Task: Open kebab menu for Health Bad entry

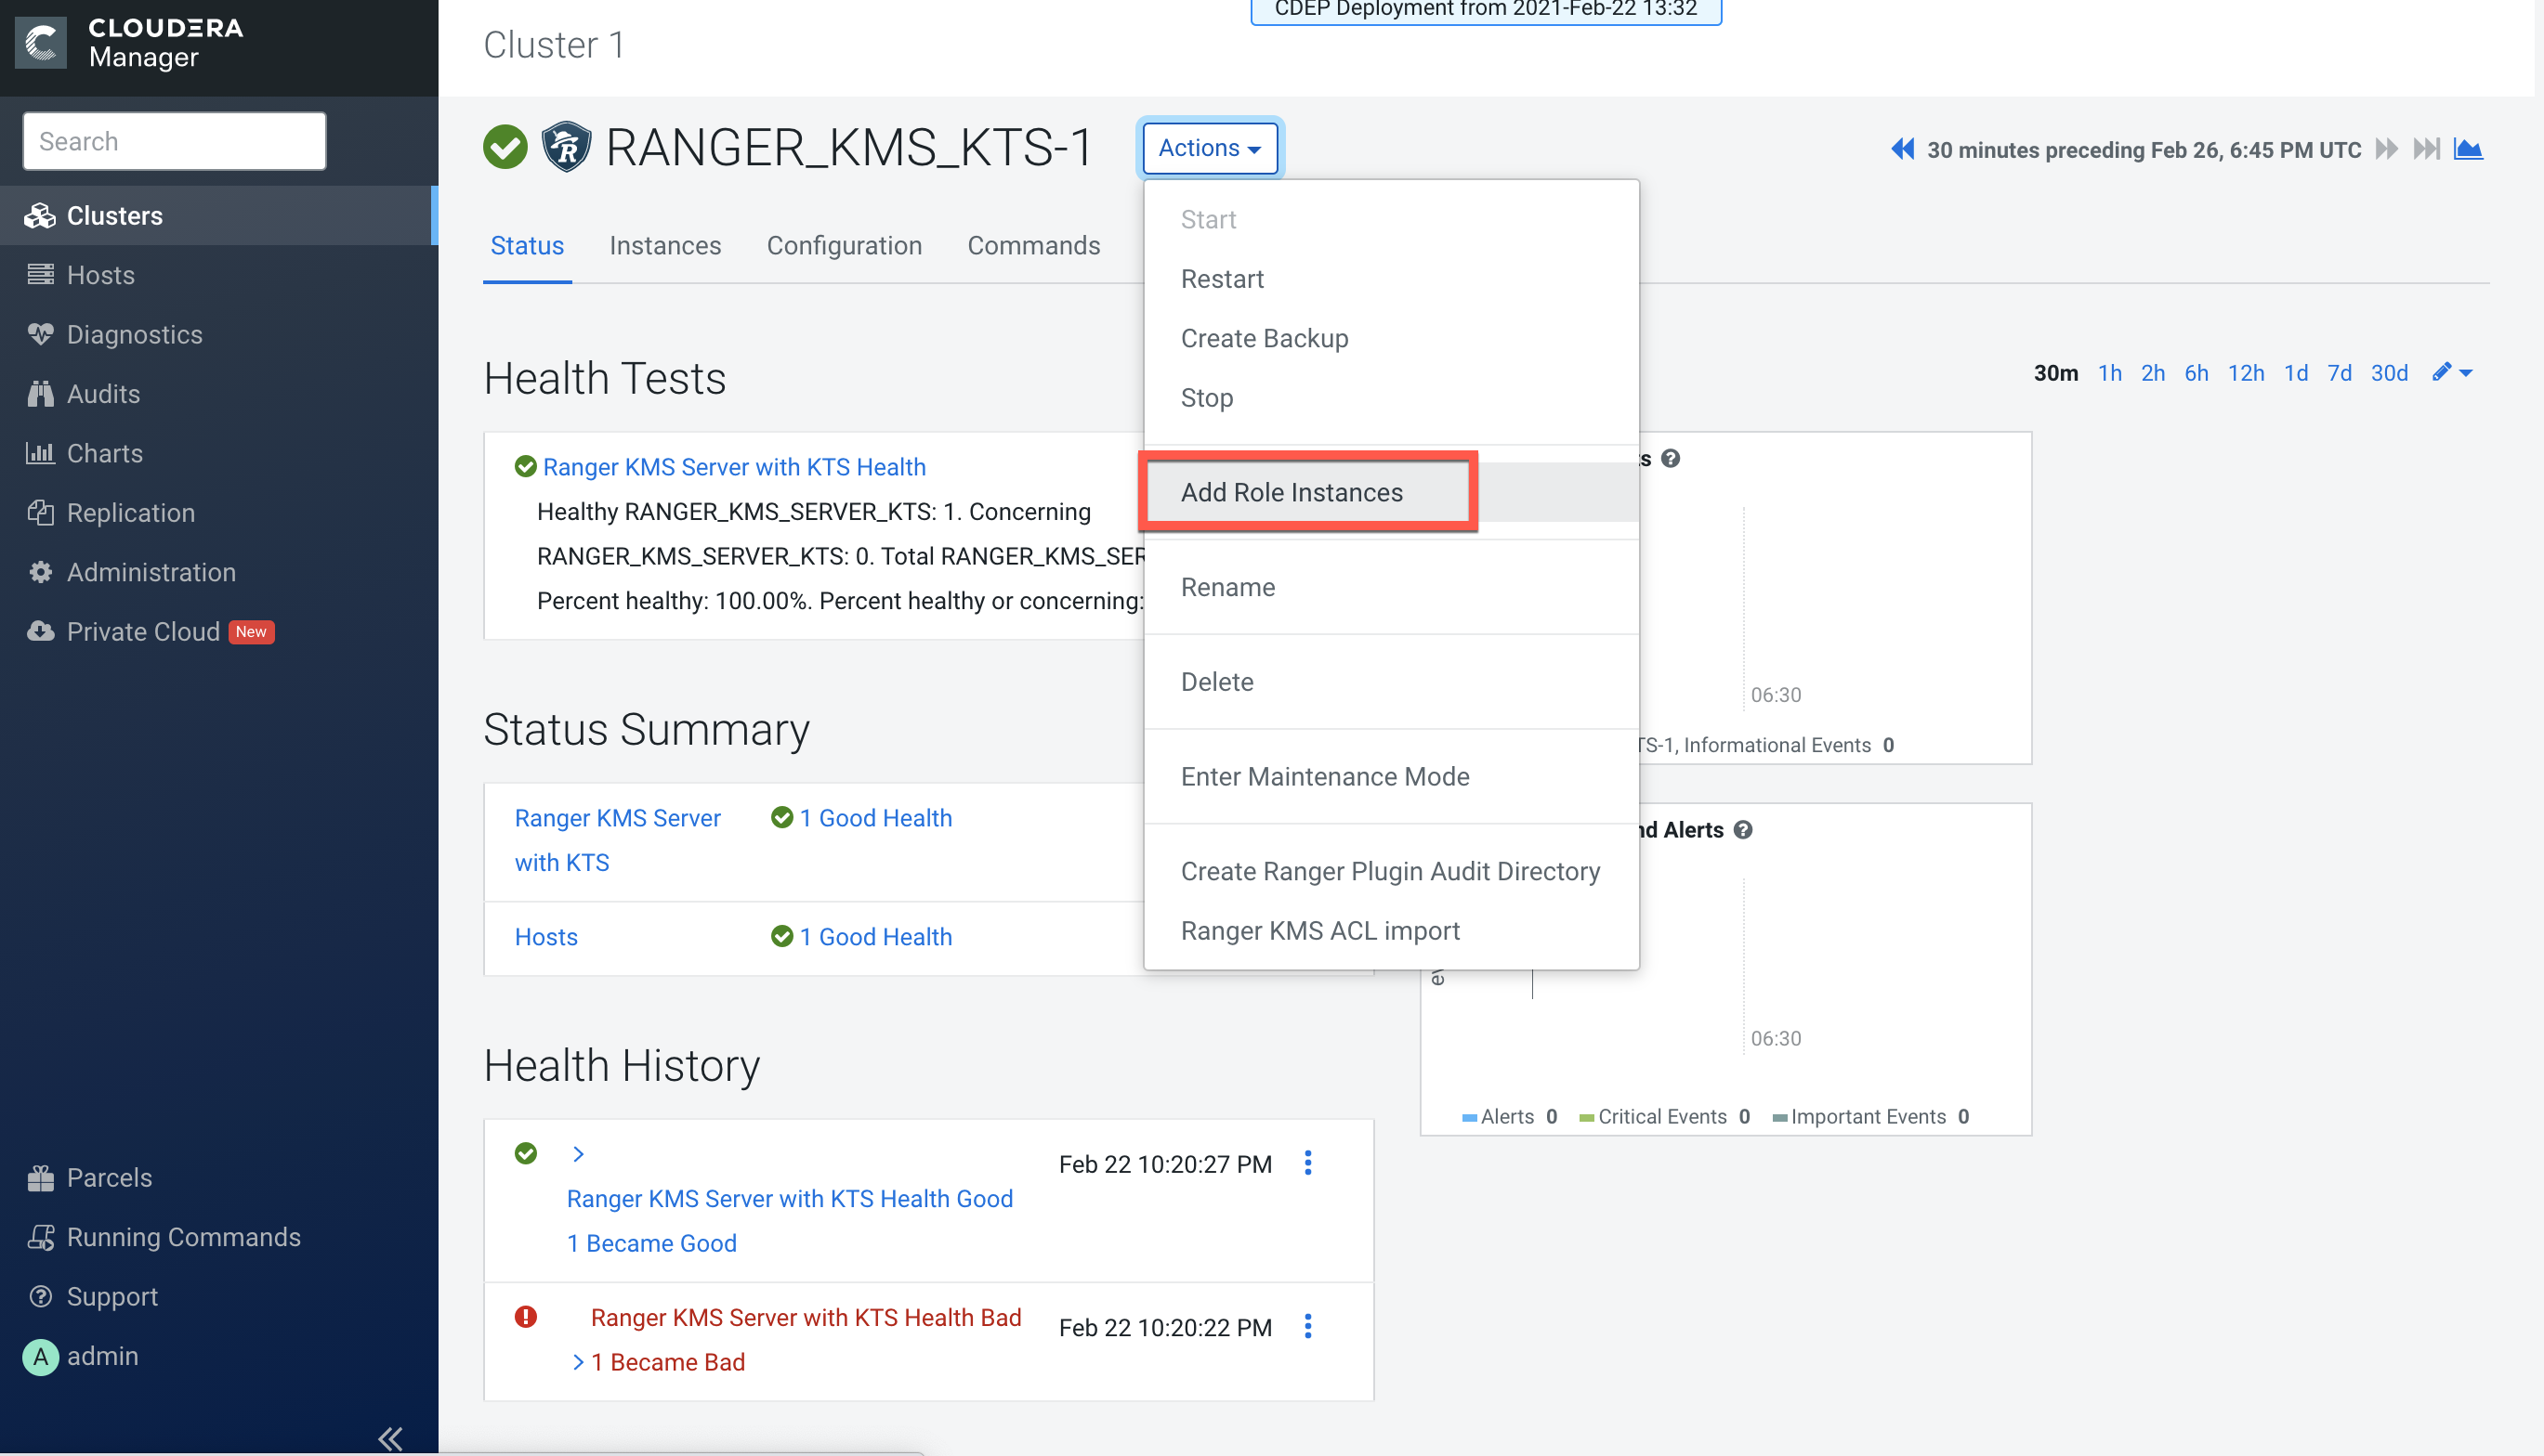Action: (1307, 1326)
